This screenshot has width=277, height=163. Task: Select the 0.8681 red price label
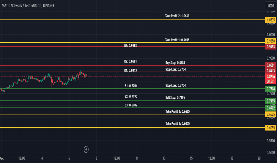coord(270,65)
